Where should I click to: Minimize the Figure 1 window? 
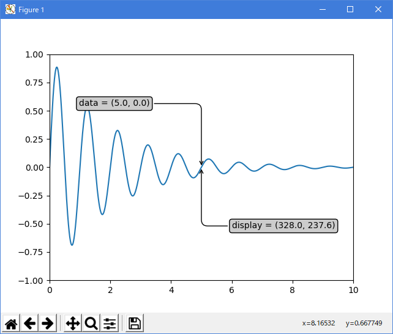coord(321,9)
